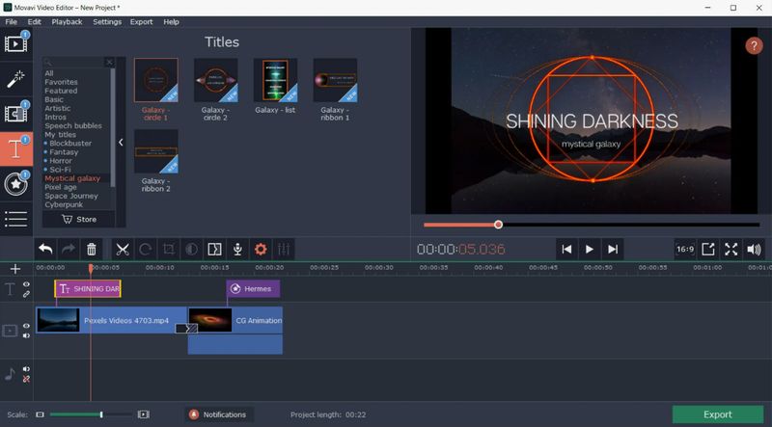Click the Undo arrow

click(x=45, y=249)
